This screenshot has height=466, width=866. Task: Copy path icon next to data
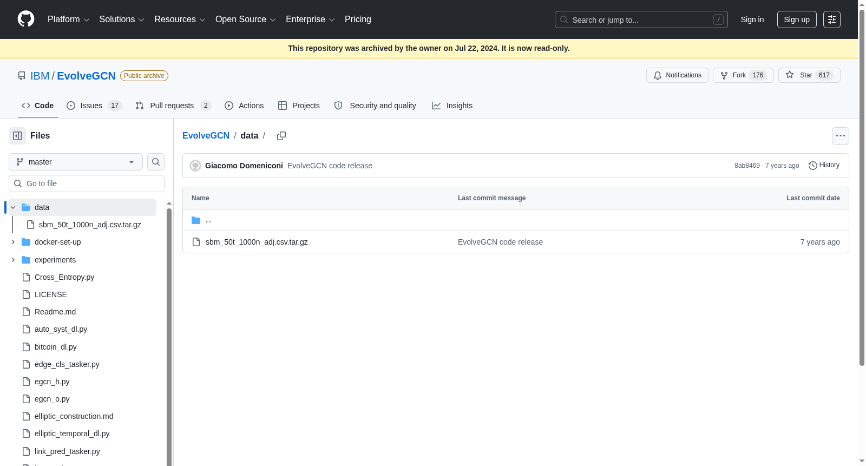[x=281, y=136]
